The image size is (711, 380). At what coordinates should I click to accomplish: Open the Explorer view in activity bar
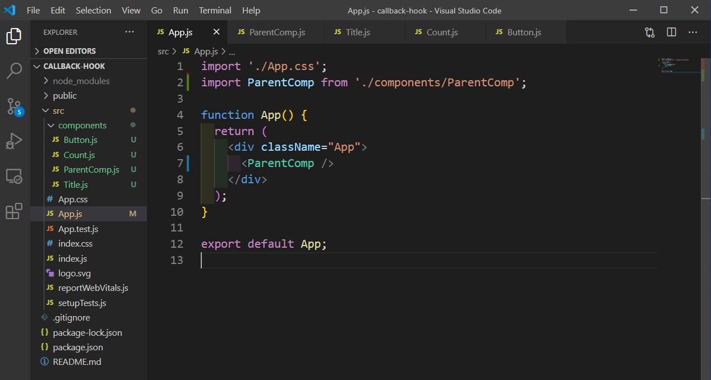[14, 37]
